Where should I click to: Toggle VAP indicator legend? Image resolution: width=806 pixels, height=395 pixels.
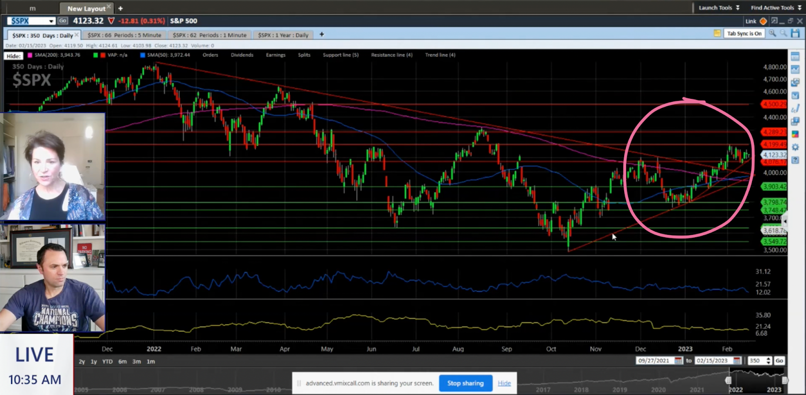(110, 55)
